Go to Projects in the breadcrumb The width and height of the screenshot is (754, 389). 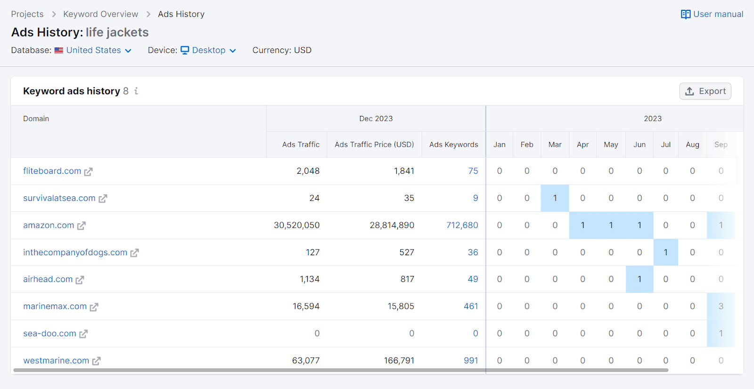click(27, 14)
